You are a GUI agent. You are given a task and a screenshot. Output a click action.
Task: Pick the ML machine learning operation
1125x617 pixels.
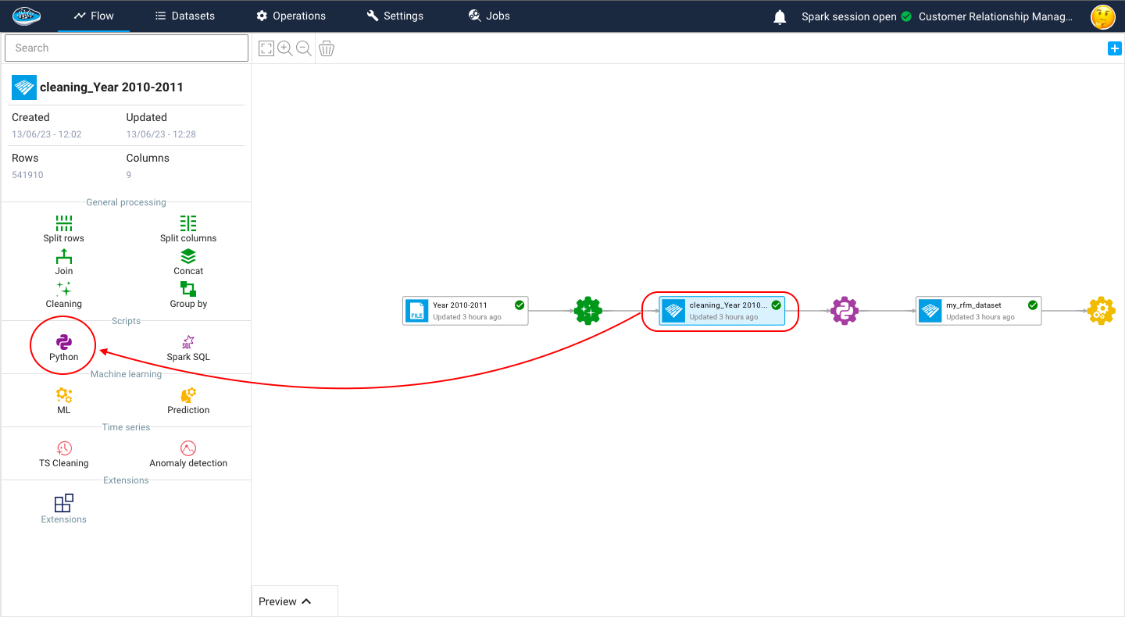[x=63, y=398]
